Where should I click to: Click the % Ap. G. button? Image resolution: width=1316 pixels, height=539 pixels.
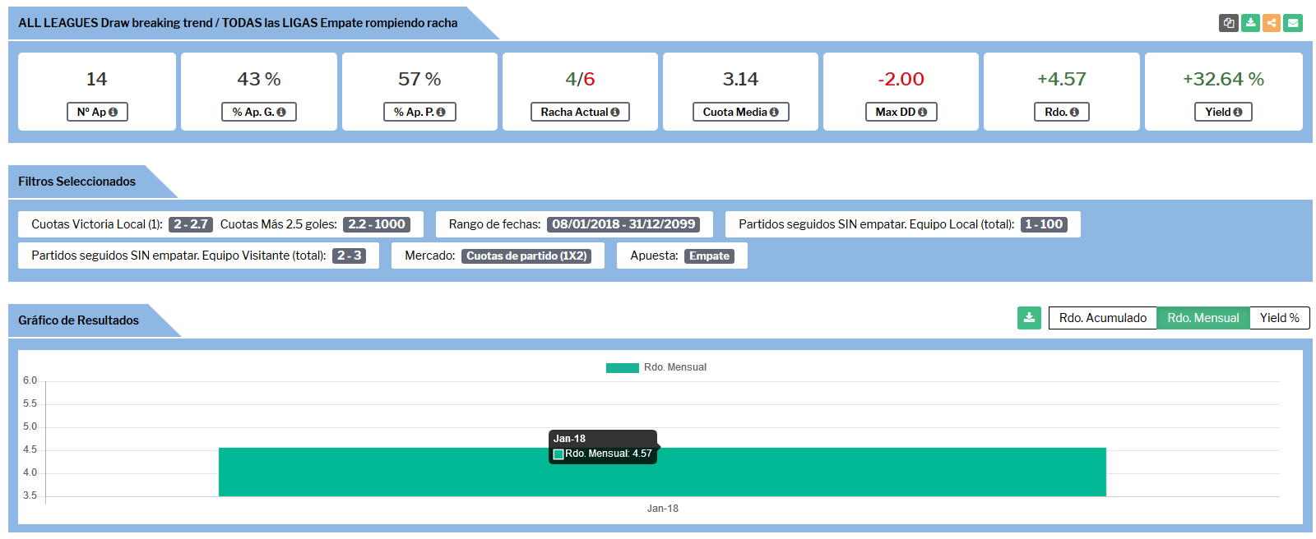pyautogui.click(x=258, y=112)
